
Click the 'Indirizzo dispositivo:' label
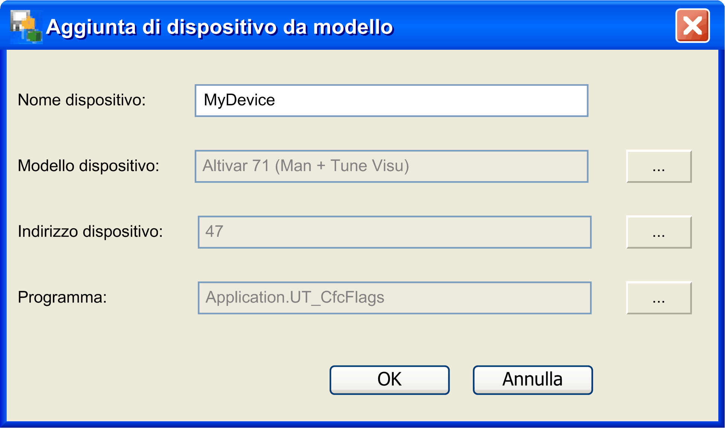pyautogui.click(x=90, y=232)
